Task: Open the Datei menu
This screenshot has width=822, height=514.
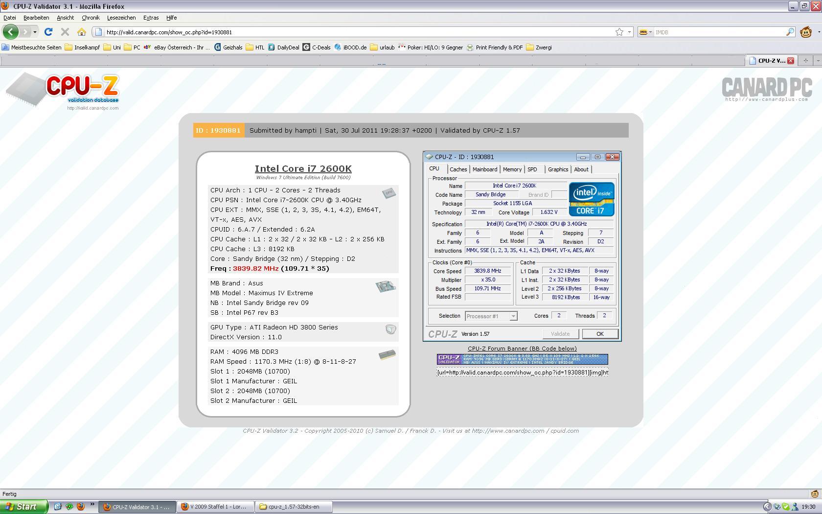Action: click(x=10, y=18)
